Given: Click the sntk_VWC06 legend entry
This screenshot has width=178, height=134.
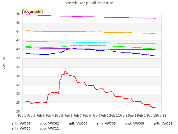Looking at the screenshot, I should 104,123.
